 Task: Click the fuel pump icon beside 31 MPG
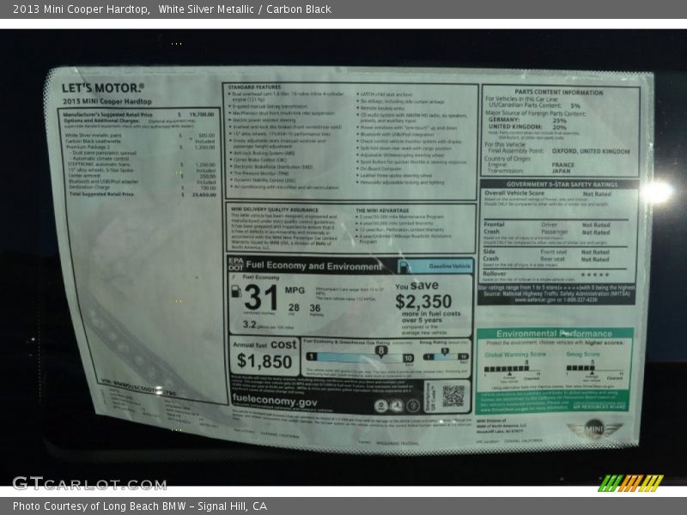236,291
